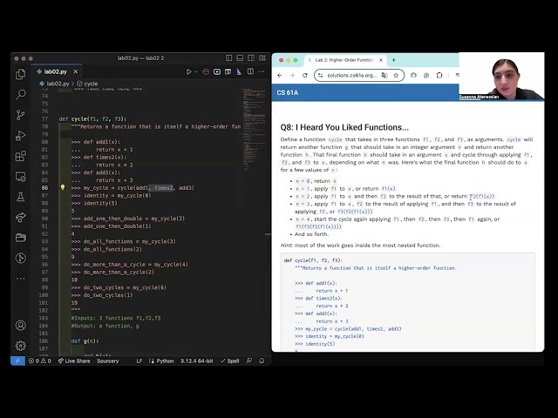Toggle the primary side bar layout button

click(228, 58)
